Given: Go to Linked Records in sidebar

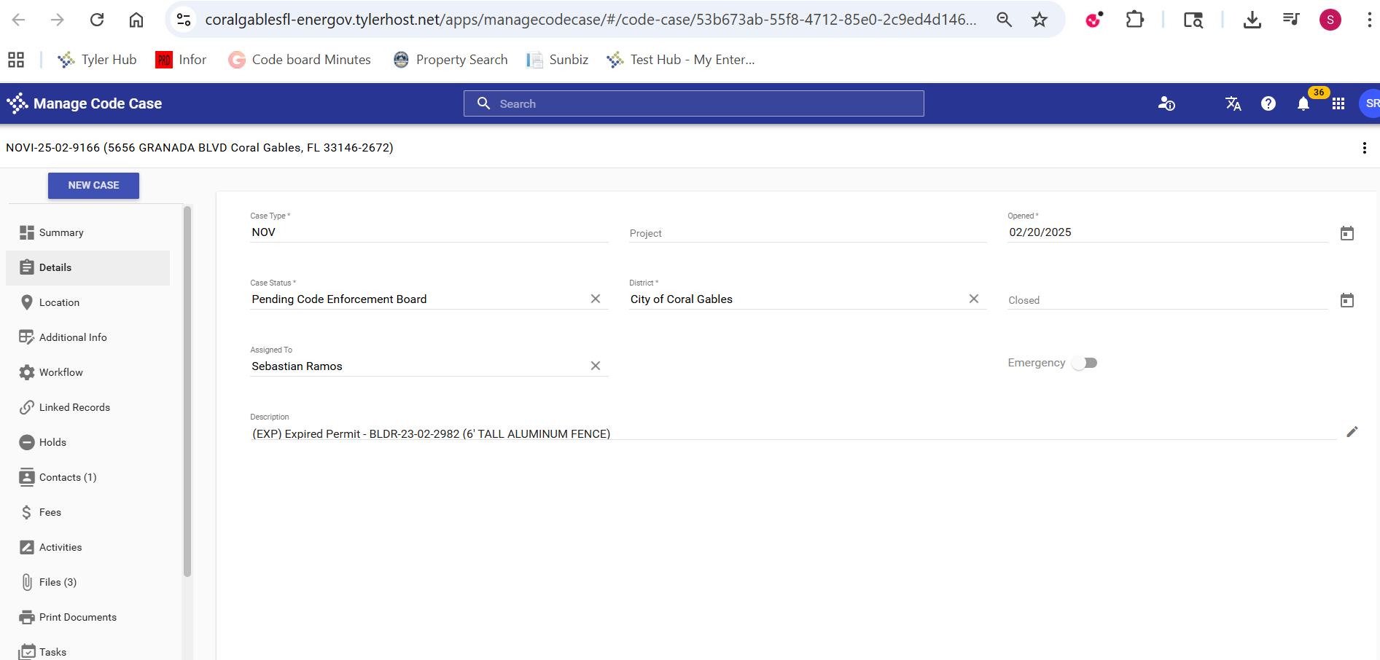Looking at the screenshot, I should pyautogui.click(x=74, y=407).
